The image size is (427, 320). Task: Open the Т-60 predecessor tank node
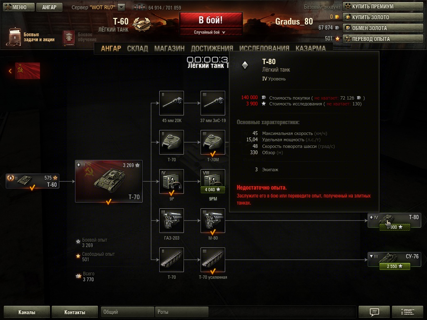[33, 181]
